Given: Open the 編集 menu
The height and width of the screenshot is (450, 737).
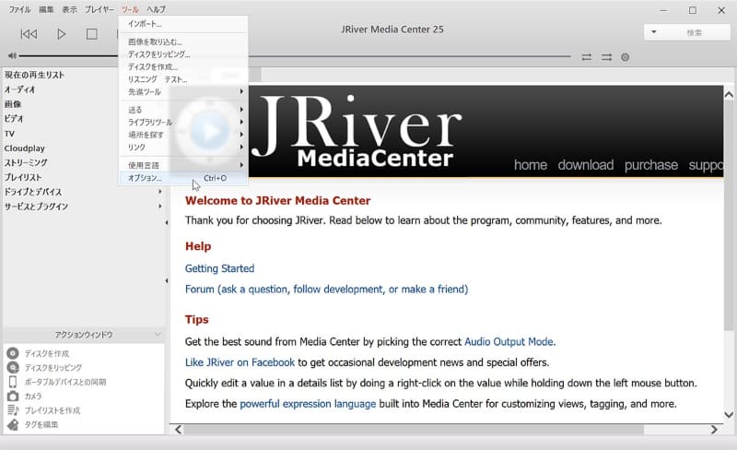Looking at the screenshot, I should (46, 9).
